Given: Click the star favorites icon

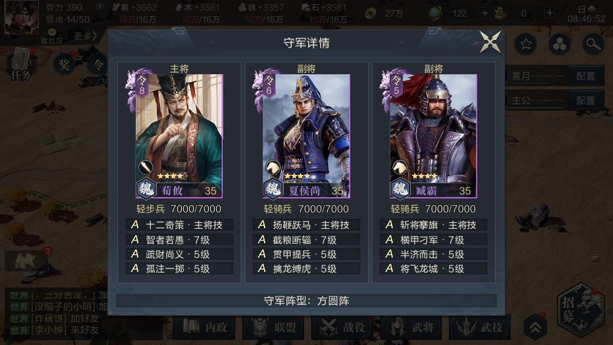Looking at the screenshot, I should coord(526,44).
